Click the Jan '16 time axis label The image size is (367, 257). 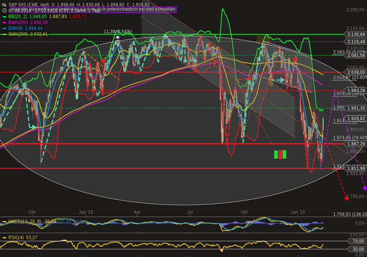[298, 212]
